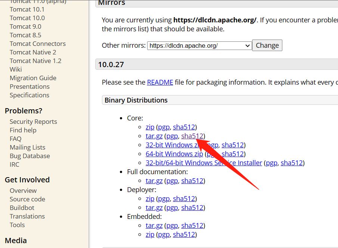Download the Embedded zip
This screenshot has height=248, width=338.
click(x=150, y=235)
